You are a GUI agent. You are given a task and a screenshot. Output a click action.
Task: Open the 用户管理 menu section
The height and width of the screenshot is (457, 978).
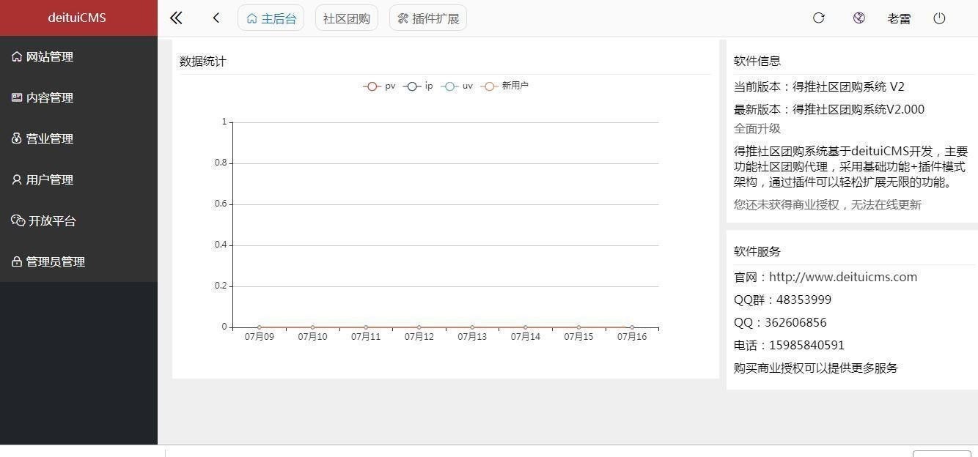point(49,179)
